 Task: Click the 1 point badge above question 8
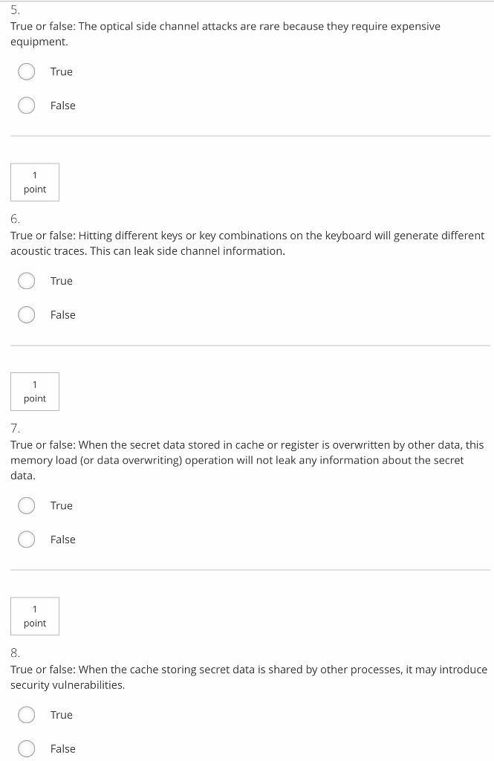click(35, 616)
